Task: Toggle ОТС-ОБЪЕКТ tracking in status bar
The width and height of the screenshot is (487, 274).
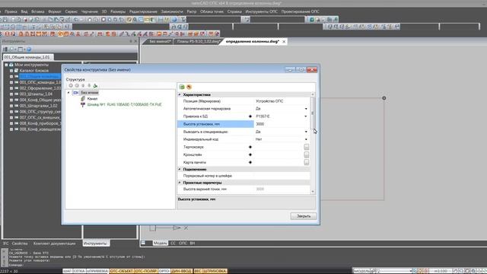Action: tap(122, 271)
